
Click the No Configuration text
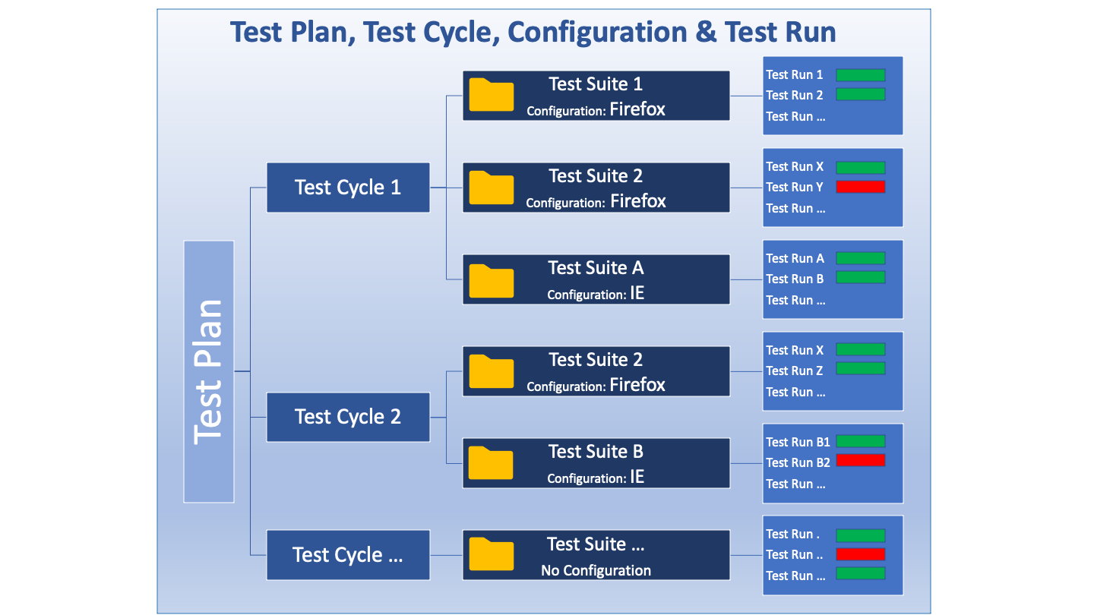(596, 570)
